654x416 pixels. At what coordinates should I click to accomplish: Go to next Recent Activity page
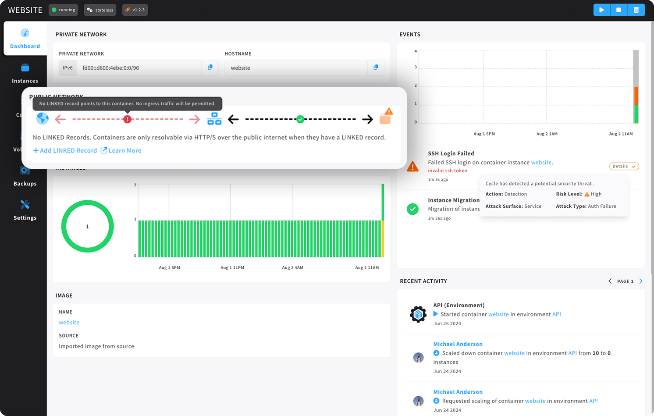tap(640, 281)
